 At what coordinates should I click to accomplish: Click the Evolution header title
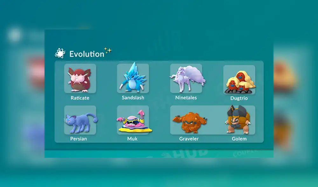[87, 54]
